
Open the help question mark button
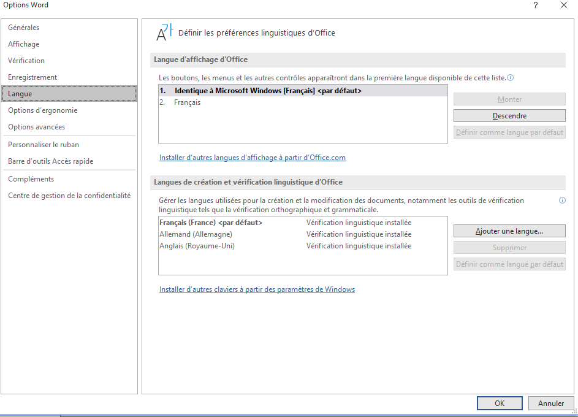click(x=536, y=5)
